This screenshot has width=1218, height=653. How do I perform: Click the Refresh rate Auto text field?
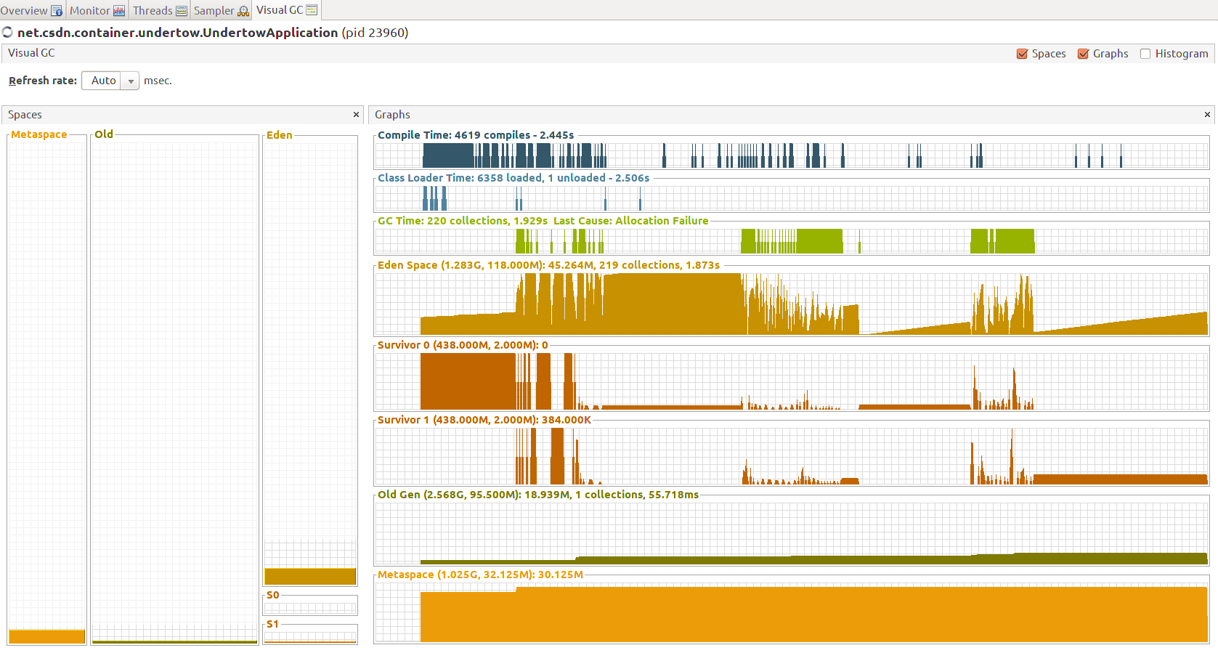pyautogui.click(x=103, y=81)
